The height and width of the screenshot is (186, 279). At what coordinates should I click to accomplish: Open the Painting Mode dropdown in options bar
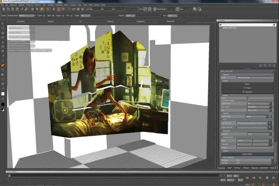click(27, 15)
